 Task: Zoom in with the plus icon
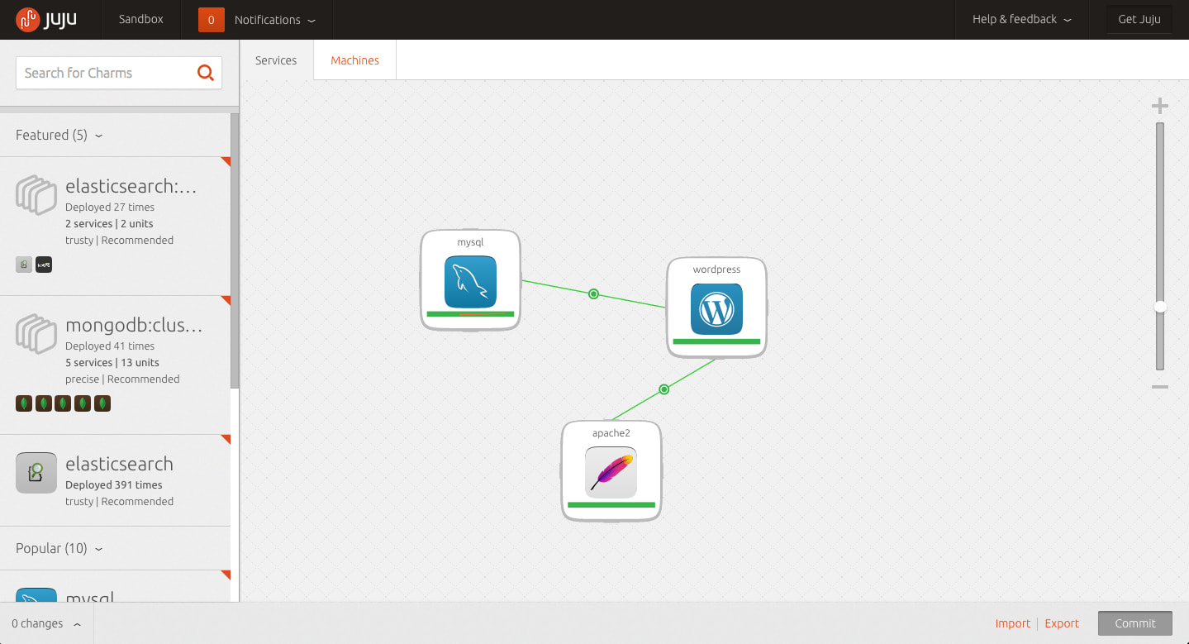click(x=1160, y=106)
